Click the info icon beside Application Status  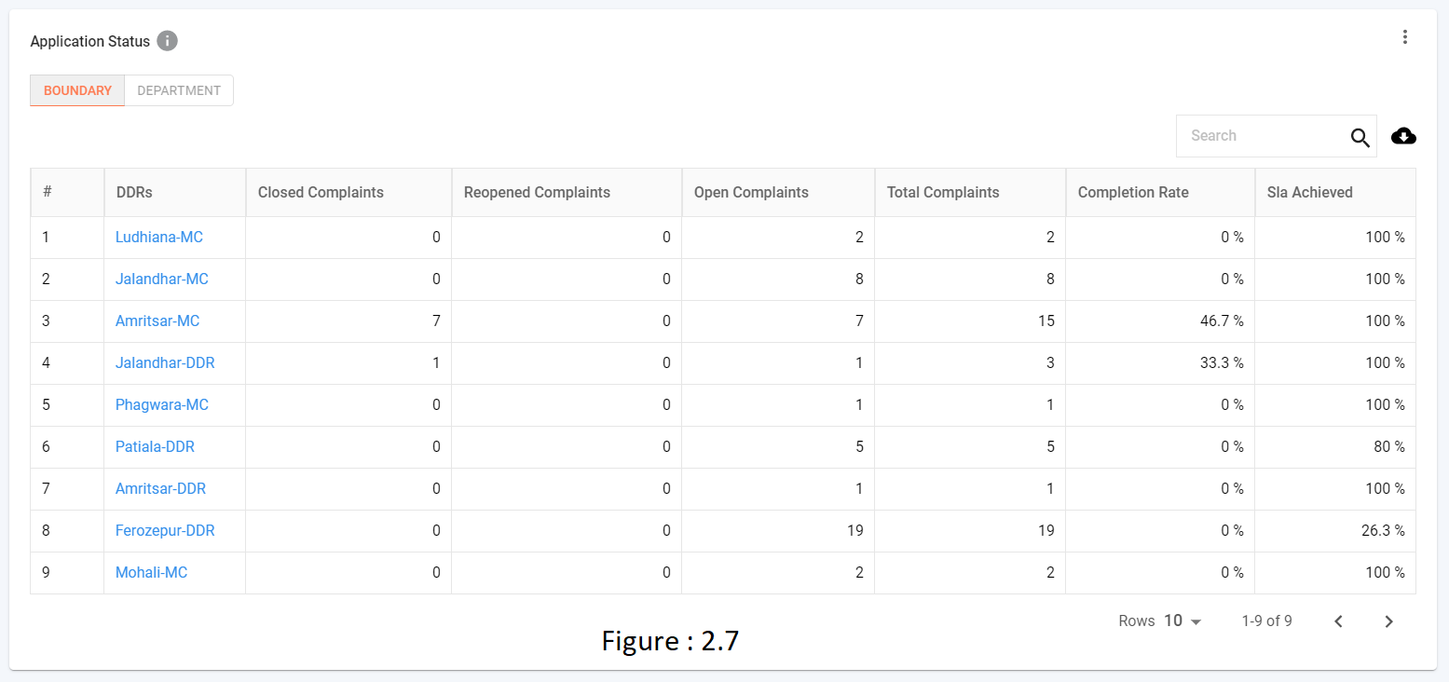tap(167, 41)
